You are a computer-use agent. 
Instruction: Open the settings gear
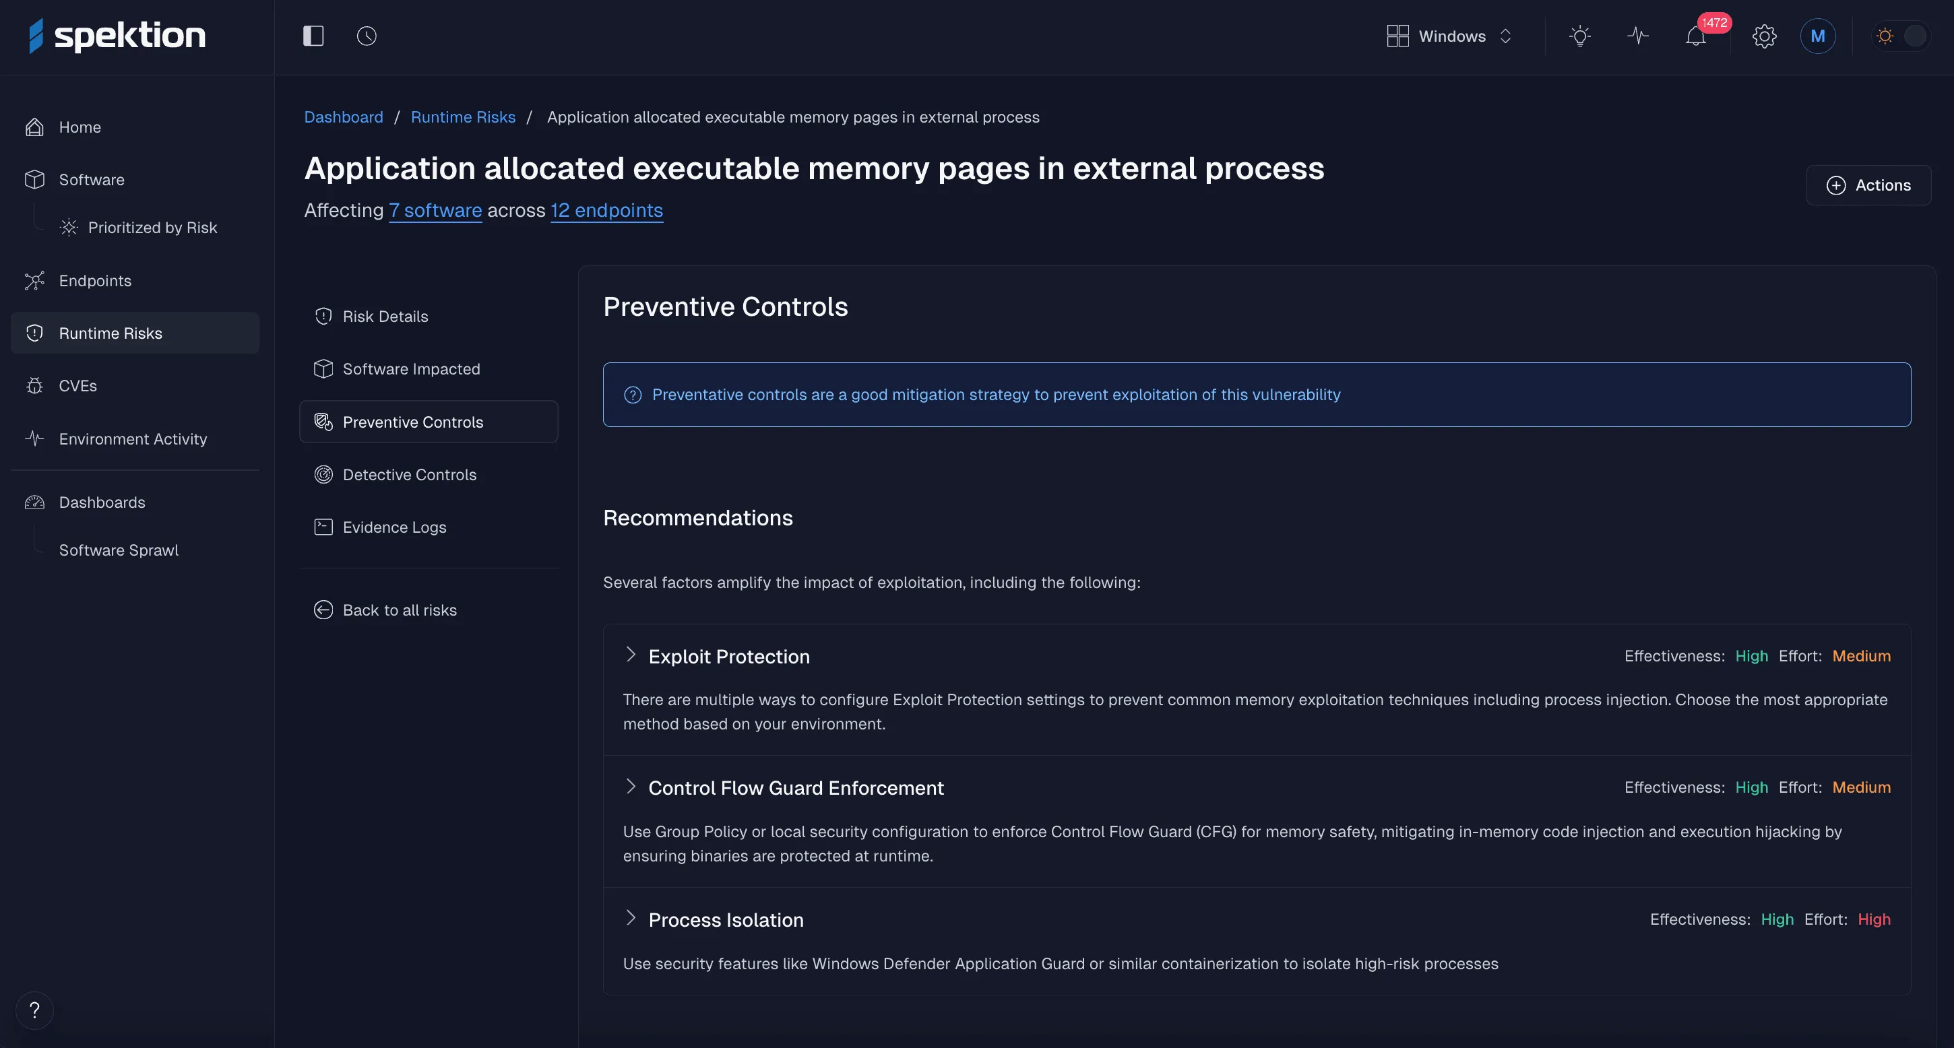(x=1765, y=35)
